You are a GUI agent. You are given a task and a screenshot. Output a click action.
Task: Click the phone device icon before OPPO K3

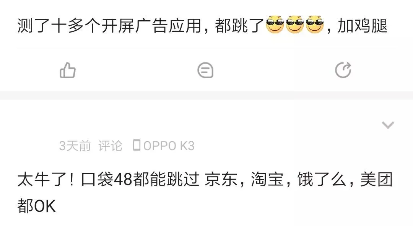(137, 145)
